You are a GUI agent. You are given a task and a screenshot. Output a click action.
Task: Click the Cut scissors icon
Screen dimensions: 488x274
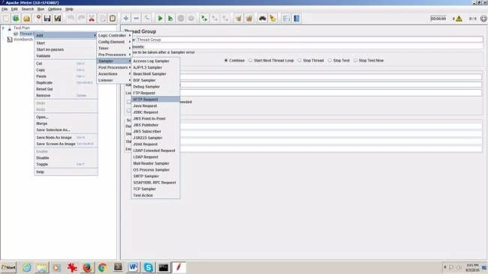click(92, 18)
